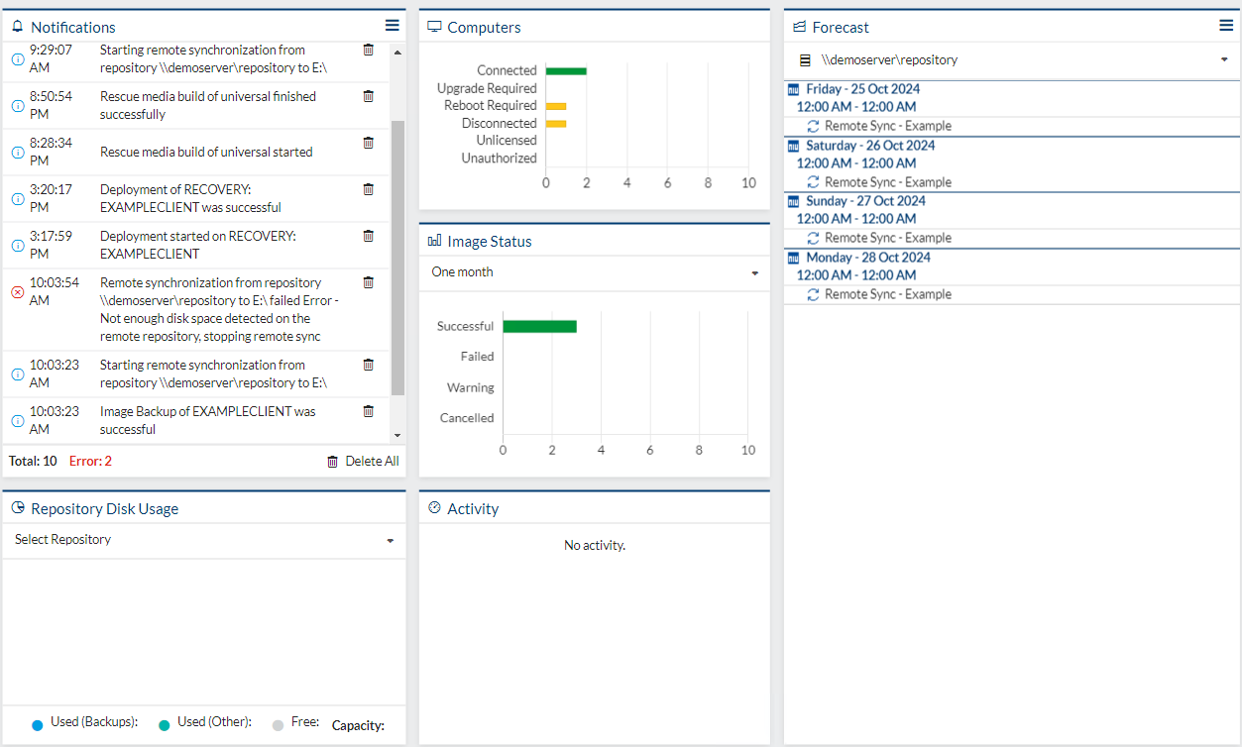Delete the 9:29:07 AM synchronization notification
The width and height of the screenshot is (1242, 747).
[369, 50]
